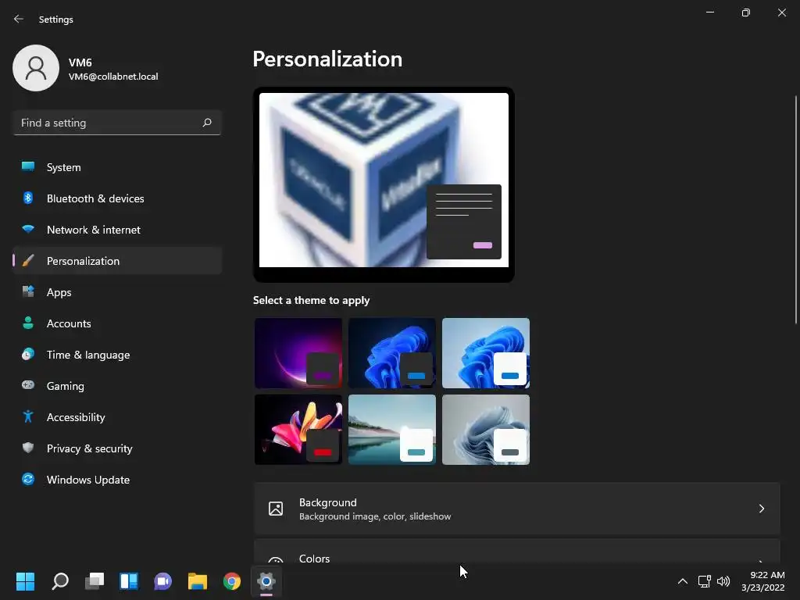Click the VM6 user avatar picture
The width and height of the screenshot is (800, 600).
[x=36, y=68]
